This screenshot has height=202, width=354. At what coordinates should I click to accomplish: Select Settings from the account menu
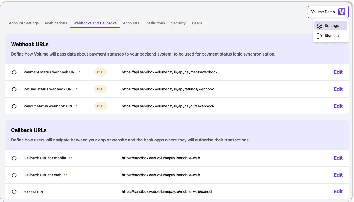click(x=331, y=26)
